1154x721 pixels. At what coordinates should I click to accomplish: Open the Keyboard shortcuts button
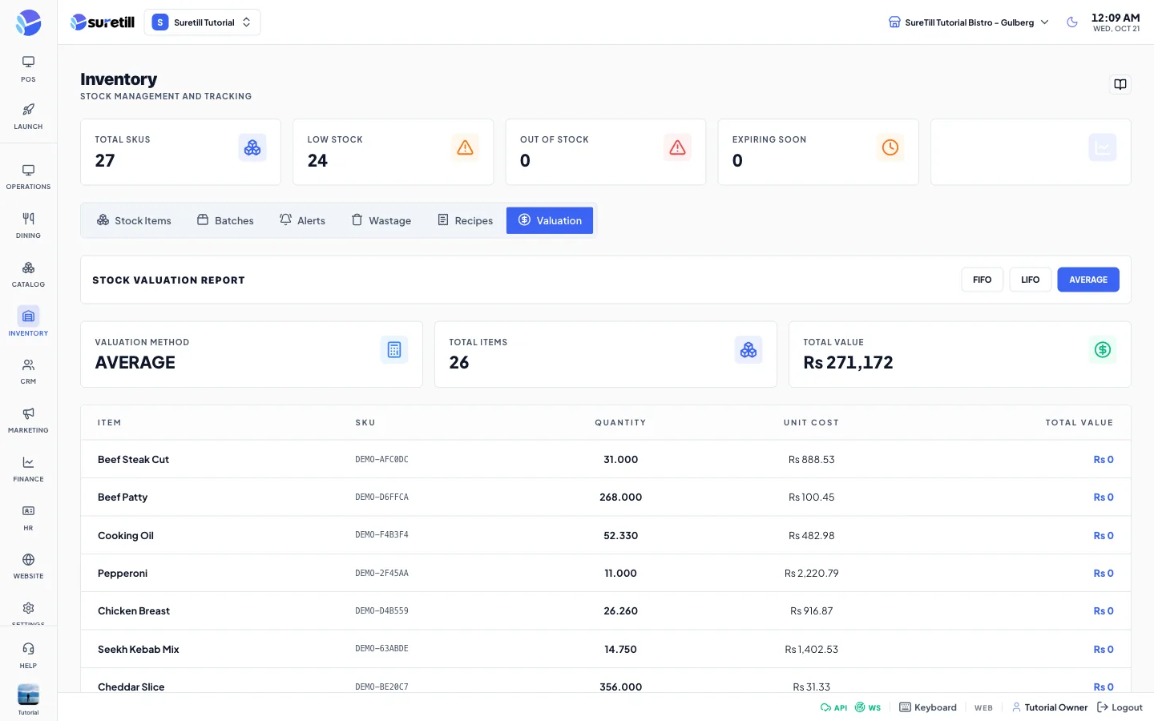click(928, 707)
